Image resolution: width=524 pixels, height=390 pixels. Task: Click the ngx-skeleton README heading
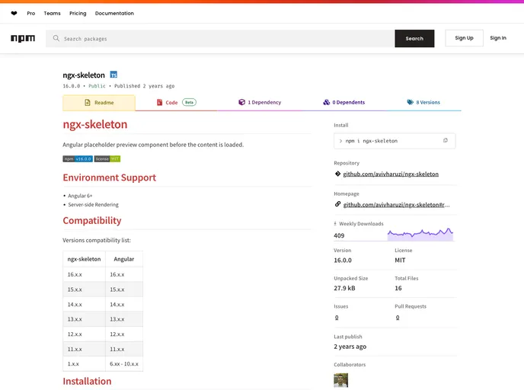pyautogui.click(x=95, y=124)
